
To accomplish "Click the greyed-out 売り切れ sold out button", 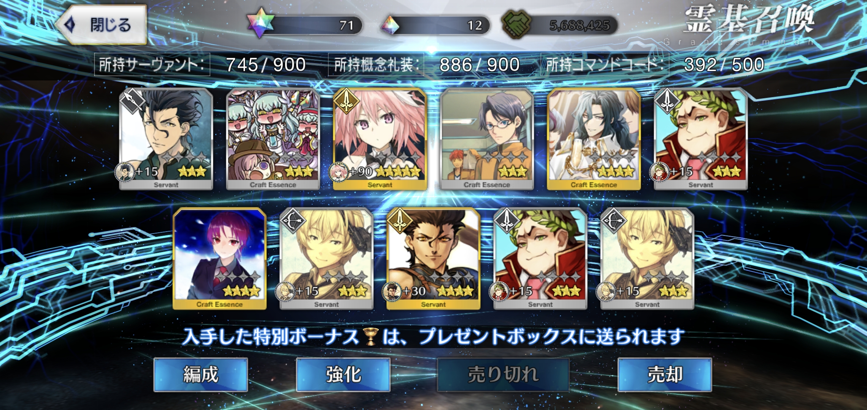I will pyautogui.click(x=503, y=375).
